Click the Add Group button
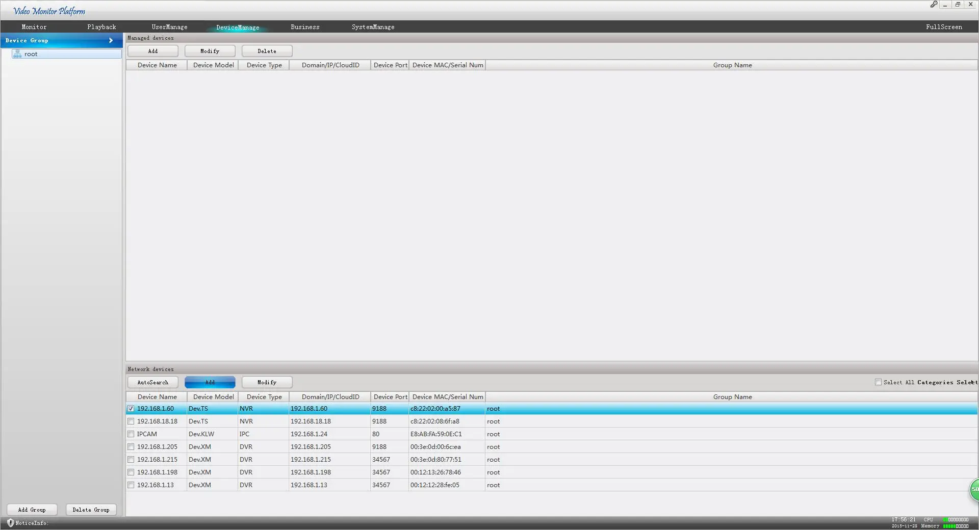 click(x=32, y=510)
